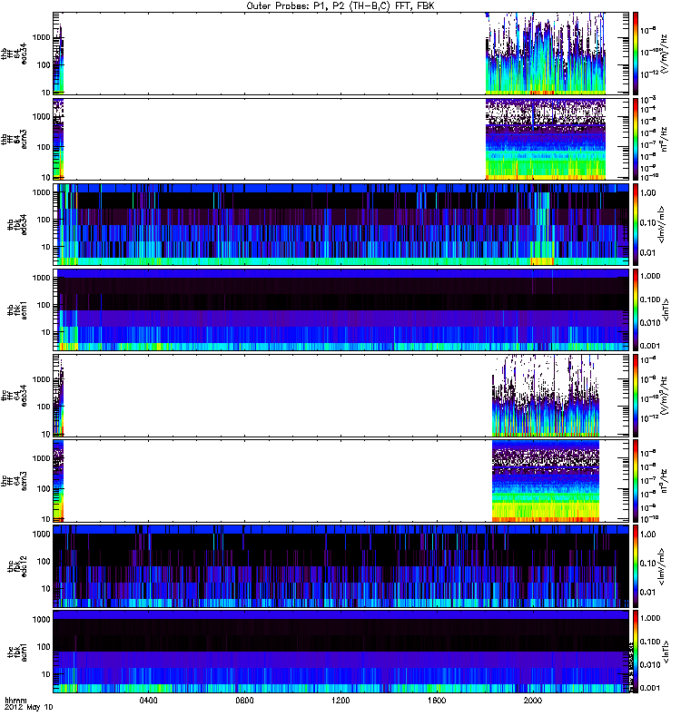Click the <|nT|> unit label beside the thb fbk scm1 color bar

pos(666,309)
